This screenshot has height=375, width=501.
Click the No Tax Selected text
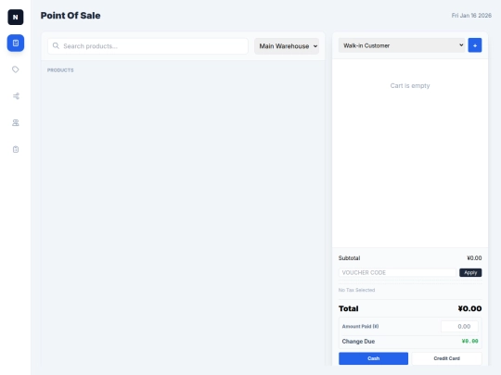click(356, 290)
